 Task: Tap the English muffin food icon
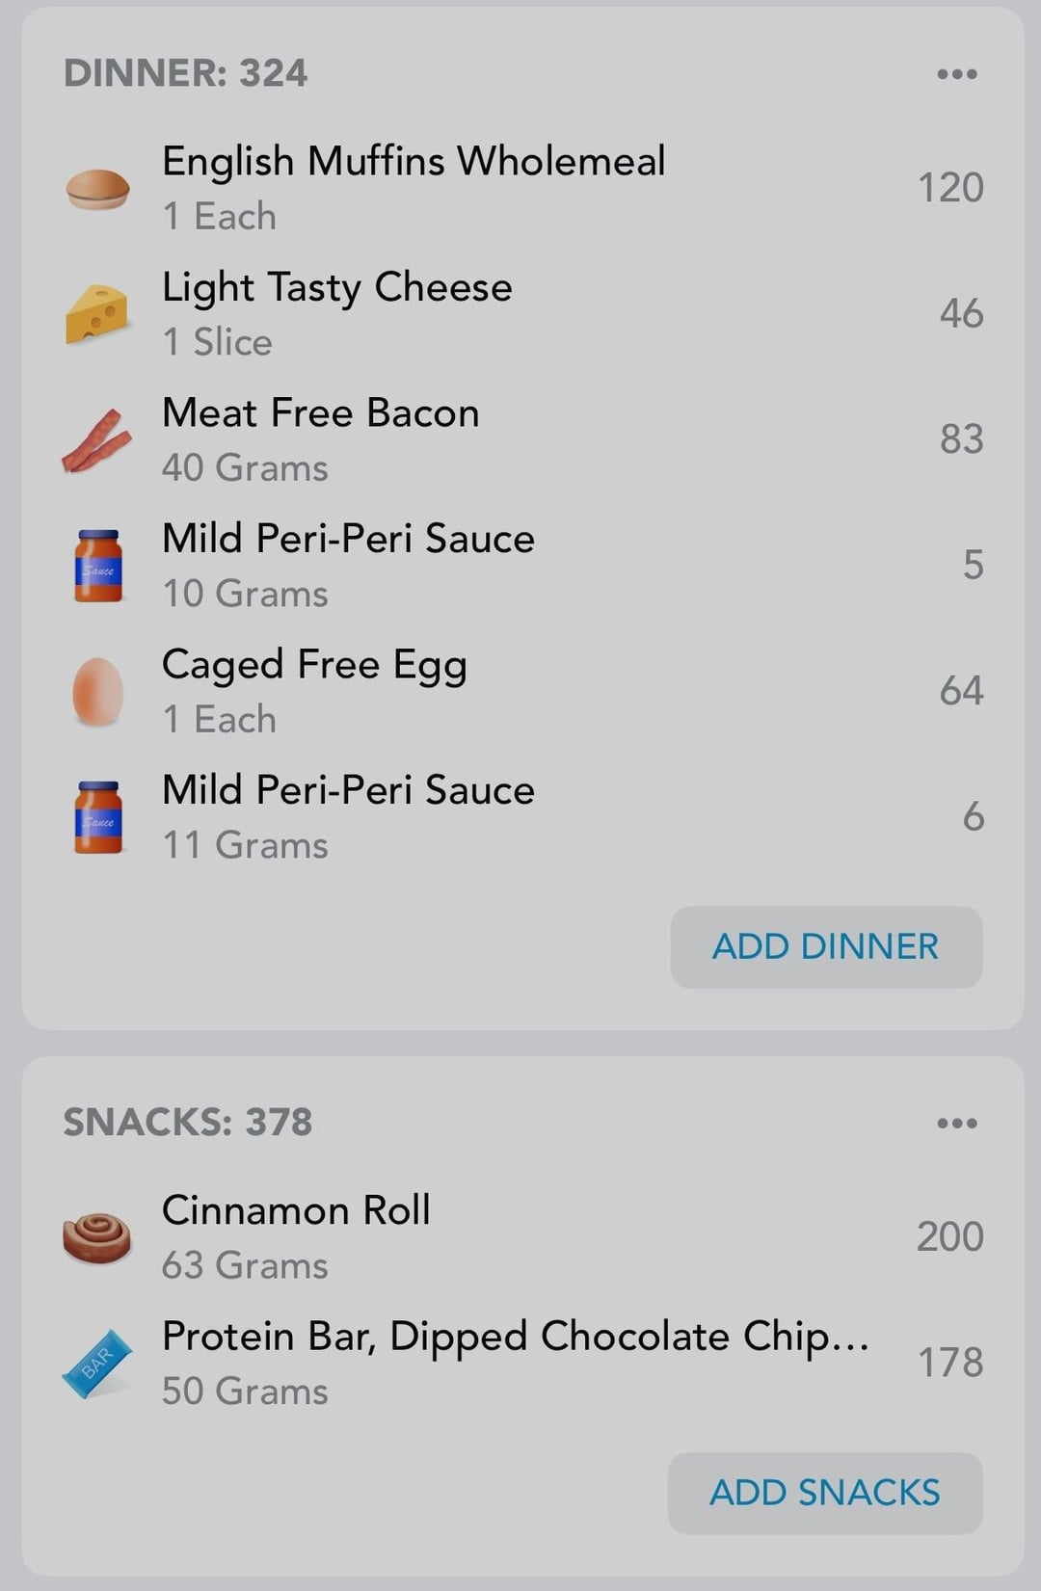pos(97,189)
